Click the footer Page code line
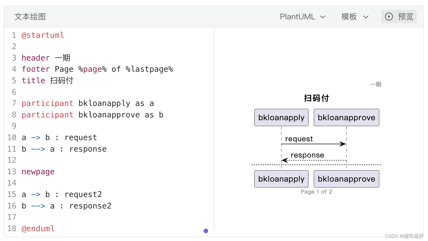The height and width of the screenshot is (241, 428). click(x=97, y=69)
